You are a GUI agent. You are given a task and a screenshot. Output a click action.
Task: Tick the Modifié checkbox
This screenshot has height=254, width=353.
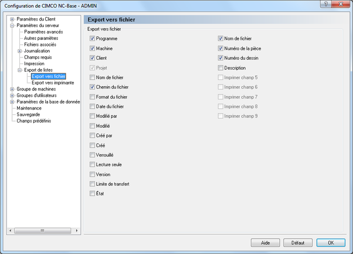coord(92,126)
